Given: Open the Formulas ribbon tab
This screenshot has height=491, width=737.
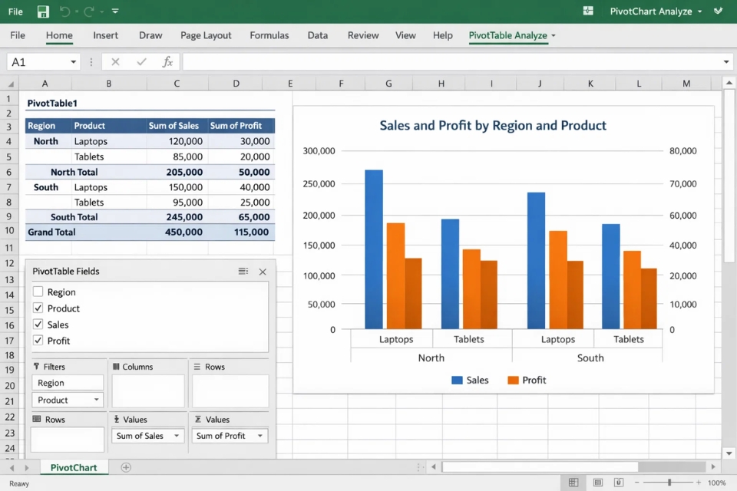Looking at the screenshot, I should pyautogui.click(x=269, y=35).
